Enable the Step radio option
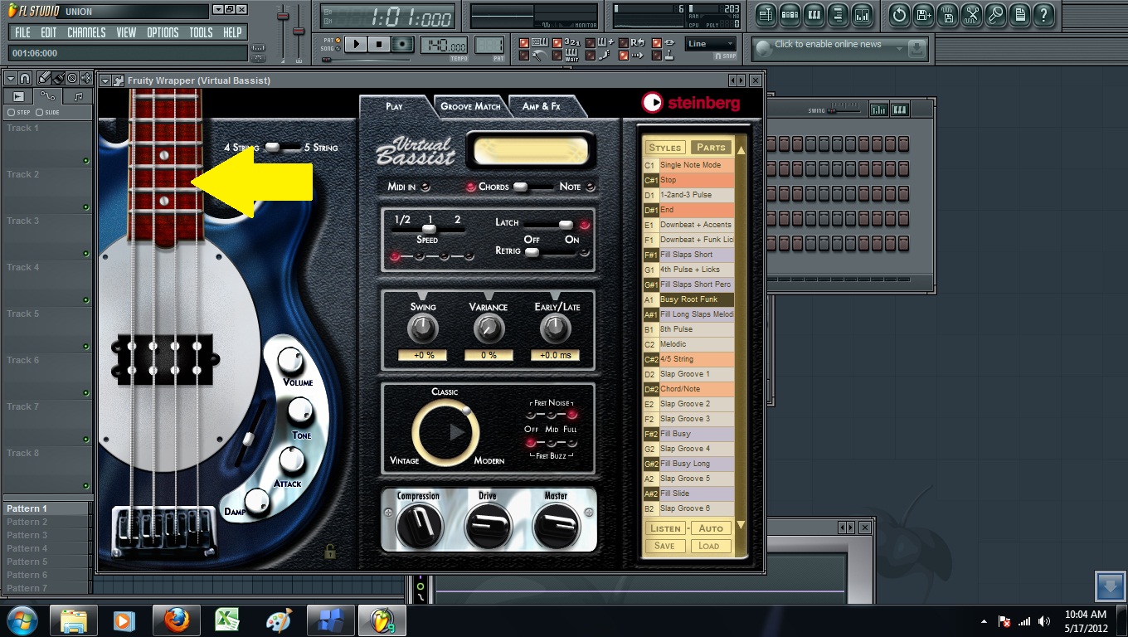Image resolution: width=1128 pixels, height=637 pixels. (19, 112)
